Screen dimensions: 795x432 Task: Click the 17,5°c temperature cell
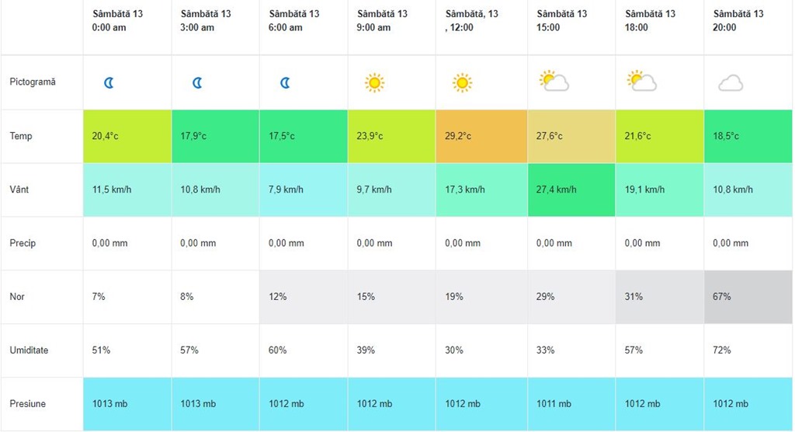point(304,137)
